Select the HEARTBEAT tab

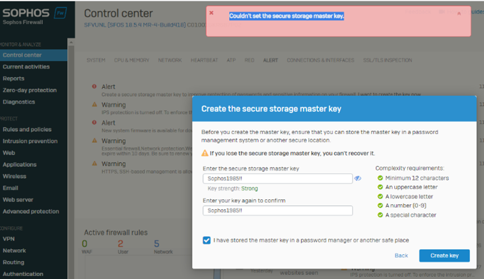click(x=204, y=60)
